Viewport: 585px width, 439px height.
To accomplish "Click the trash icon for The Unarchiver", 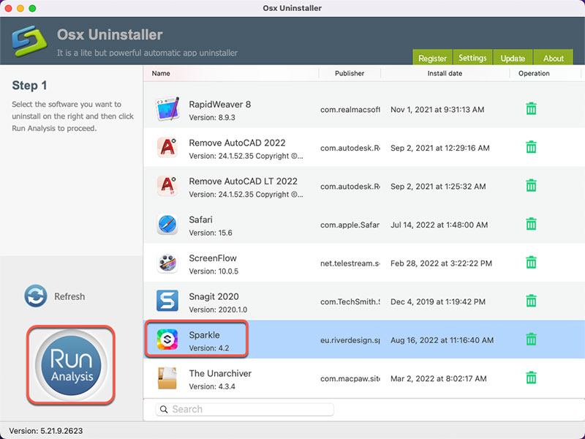I will (531, 378).
